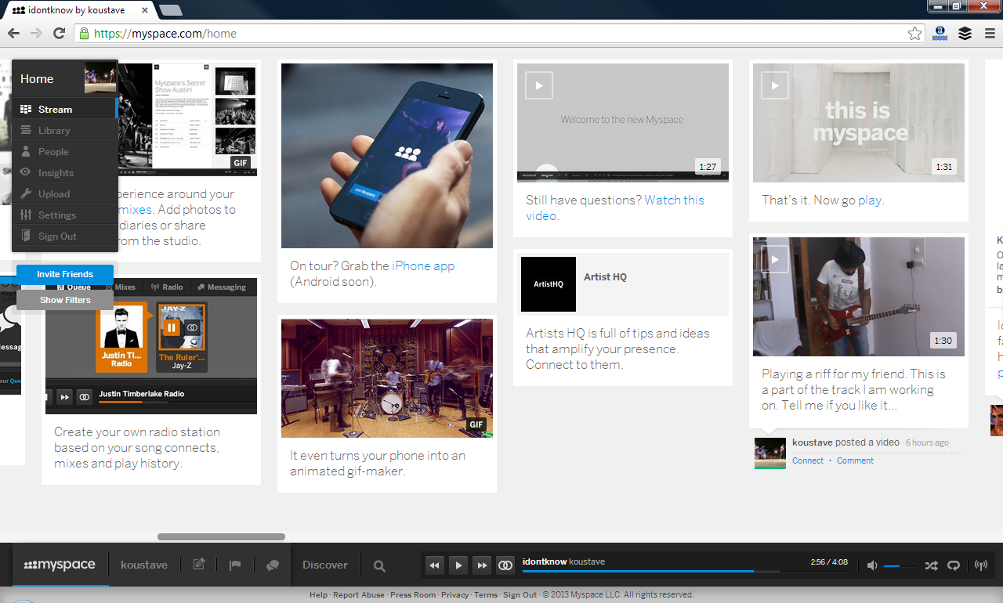Viewport: 1003px width, 603px height.
Task: Open People from the Home menu
Action: click(x=65, y=151)
